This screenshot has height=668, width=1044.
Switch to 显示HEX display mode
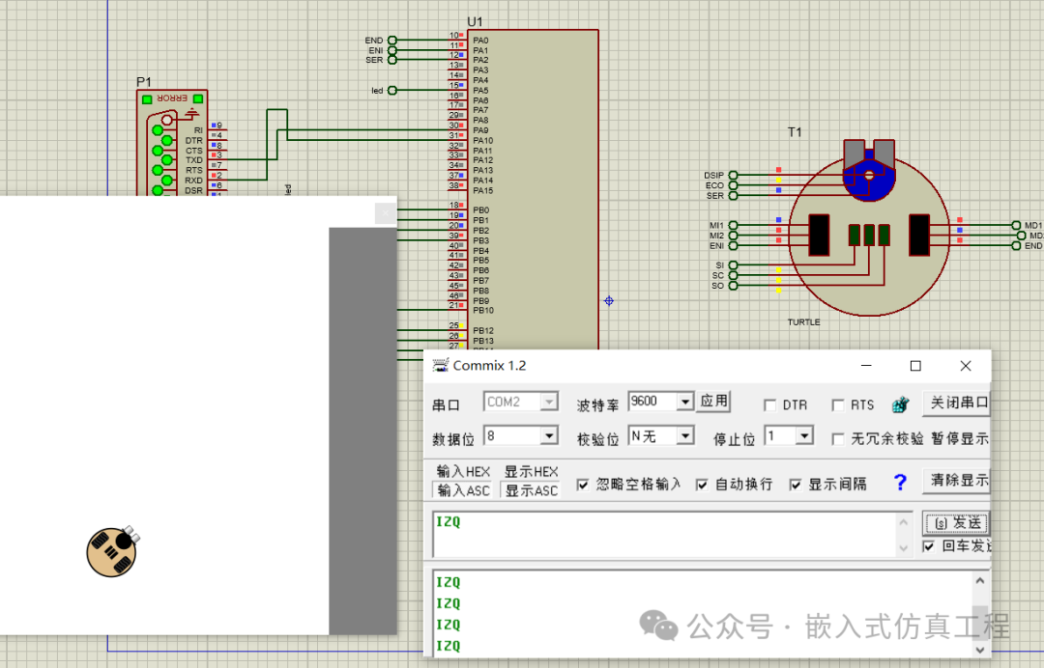(531, 471)
